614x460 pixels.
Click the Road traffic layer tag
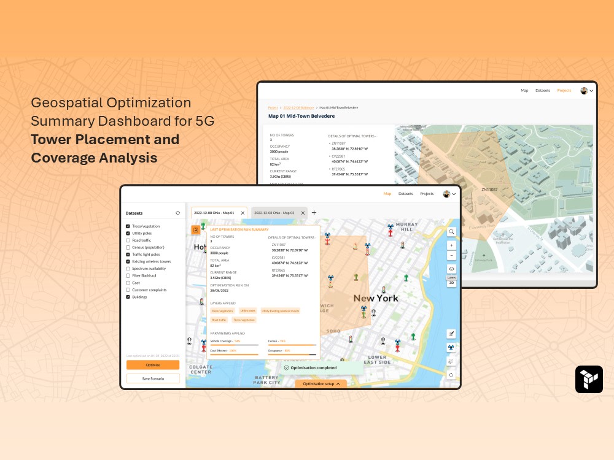click(x=219, y=320)
